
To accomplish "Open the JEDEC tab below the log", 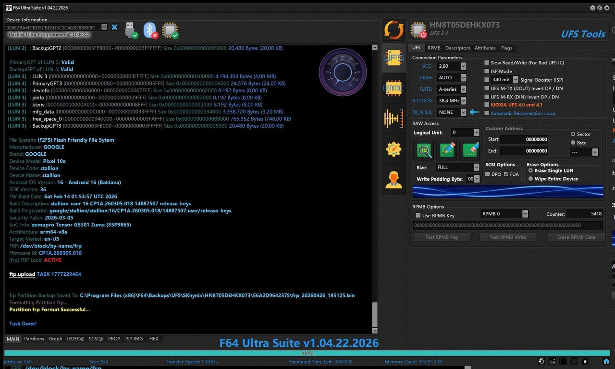I will tap(75, 339).
